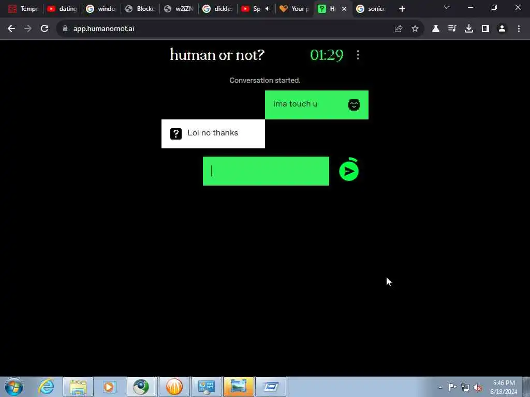The height and width of the screenshot is (397, 530).
Task: Bookmark this page with the star
Action: coord(415,29)
